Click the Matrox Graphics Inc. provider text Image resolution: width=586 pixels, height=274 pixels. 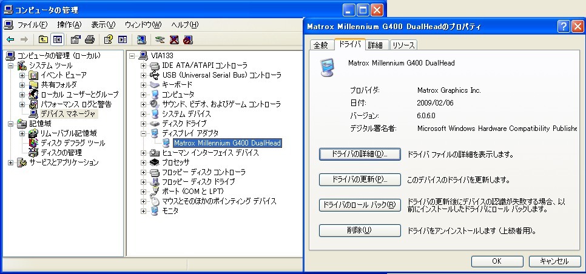[x=449, y=90]
